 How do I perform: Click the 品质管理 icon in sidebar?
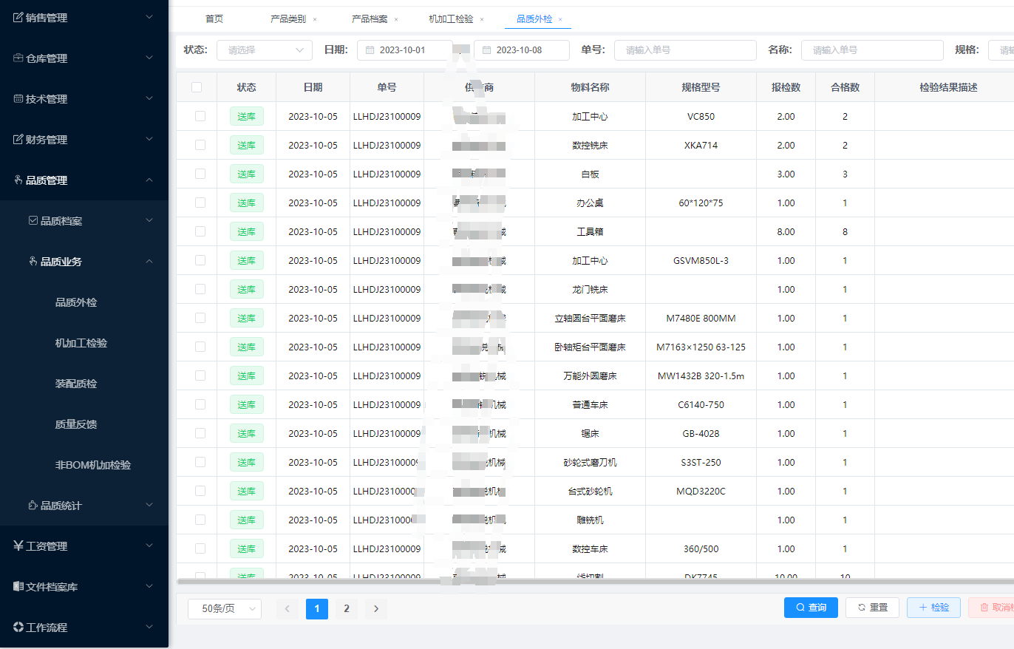[x=18, y=180]
